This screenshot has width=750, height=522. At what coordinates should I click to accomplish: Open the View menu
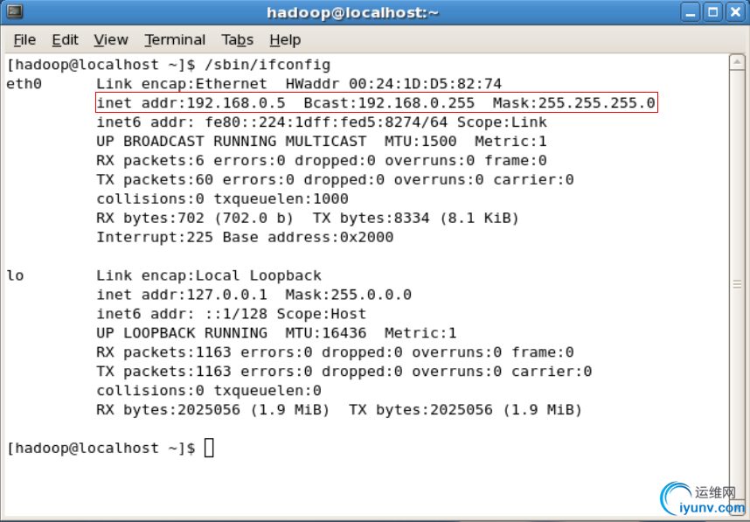(x=111, y=39)
